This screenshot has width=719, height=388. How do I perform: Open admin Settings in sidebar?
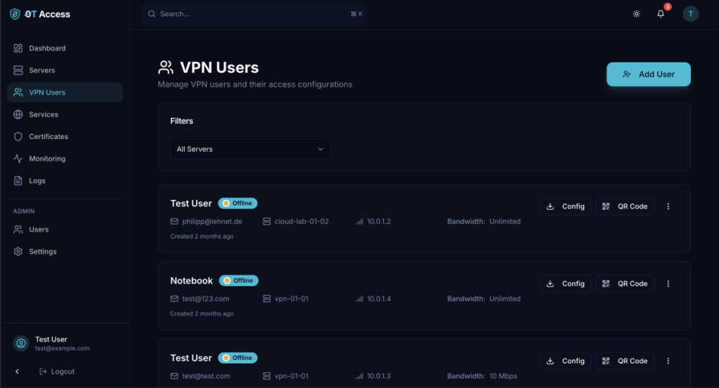43,251
